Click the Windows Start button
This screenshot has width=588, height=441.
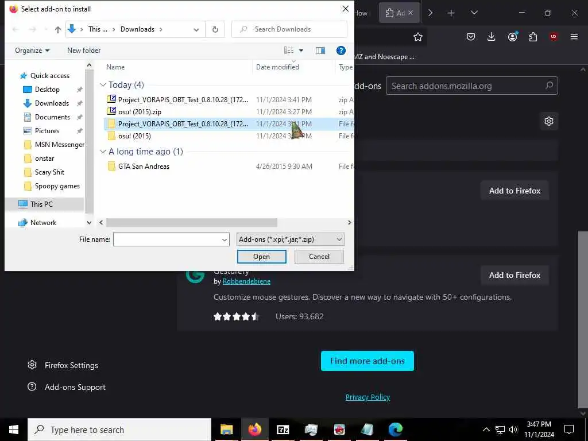tap(14, 430)
